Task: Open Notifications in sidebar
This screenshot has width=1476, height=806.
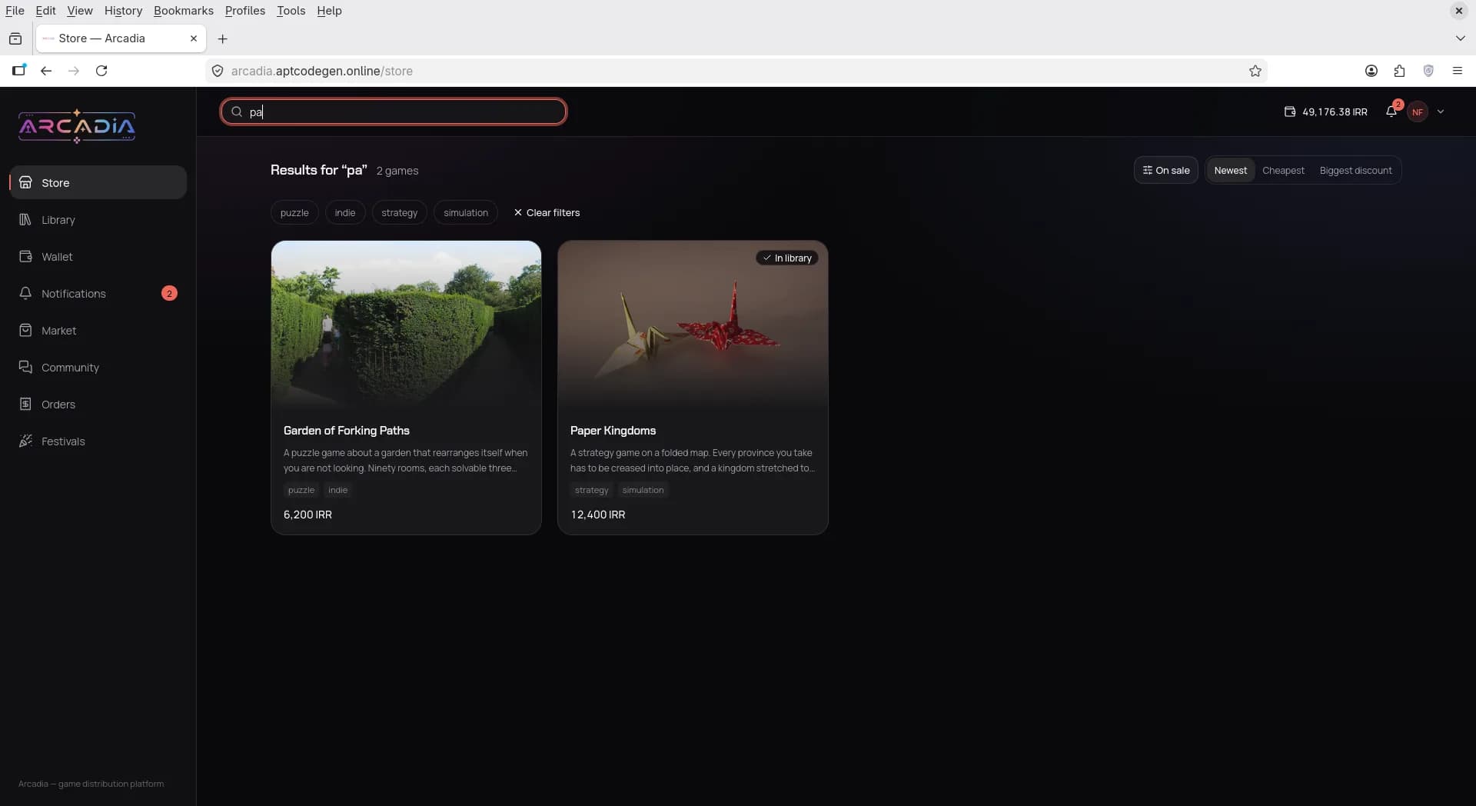Action: 98,294
